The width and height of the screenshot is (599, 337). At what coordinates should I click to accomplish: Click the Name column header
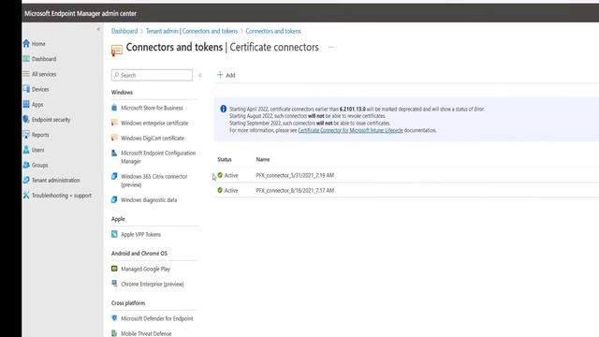pyautogui.click(x=263, y=159)
